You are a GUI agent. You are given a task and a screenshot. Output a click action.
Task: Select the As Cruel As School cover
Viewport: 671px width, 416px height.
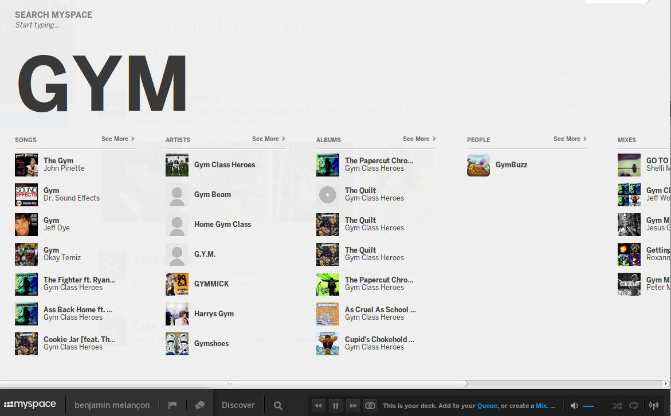[x=327, y=313]
